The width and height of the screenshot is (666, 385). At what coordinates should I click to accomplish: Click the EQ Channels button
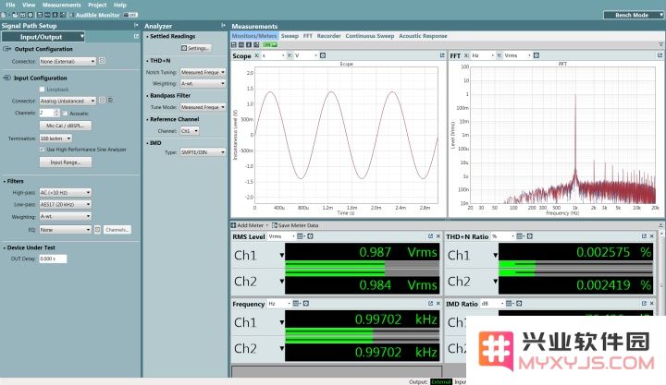coord(117,229)
